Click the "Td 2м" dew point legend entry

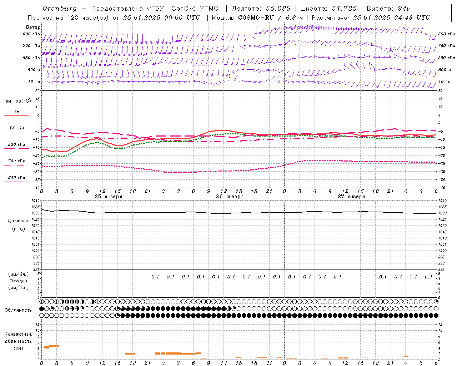point(17,128)
